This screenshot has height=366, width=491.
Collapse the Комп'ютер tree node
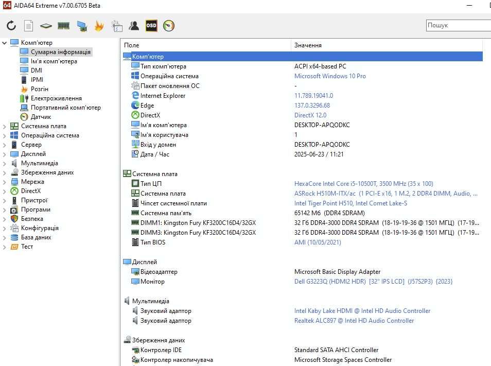[5, 43]
